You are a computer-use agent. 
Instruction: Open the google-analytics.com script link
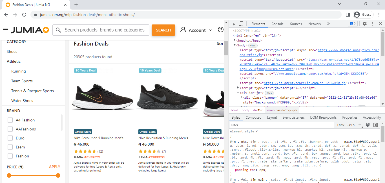348,50
